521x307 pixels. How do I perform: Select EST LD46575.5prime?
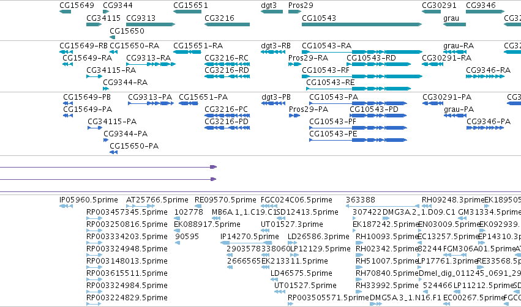pyautogui.click(x=274, y=279)
